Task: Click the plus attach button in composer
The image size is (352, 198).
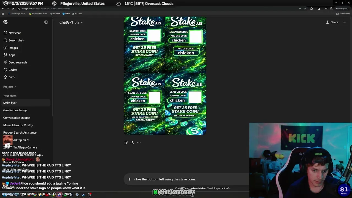Action: 129,179
